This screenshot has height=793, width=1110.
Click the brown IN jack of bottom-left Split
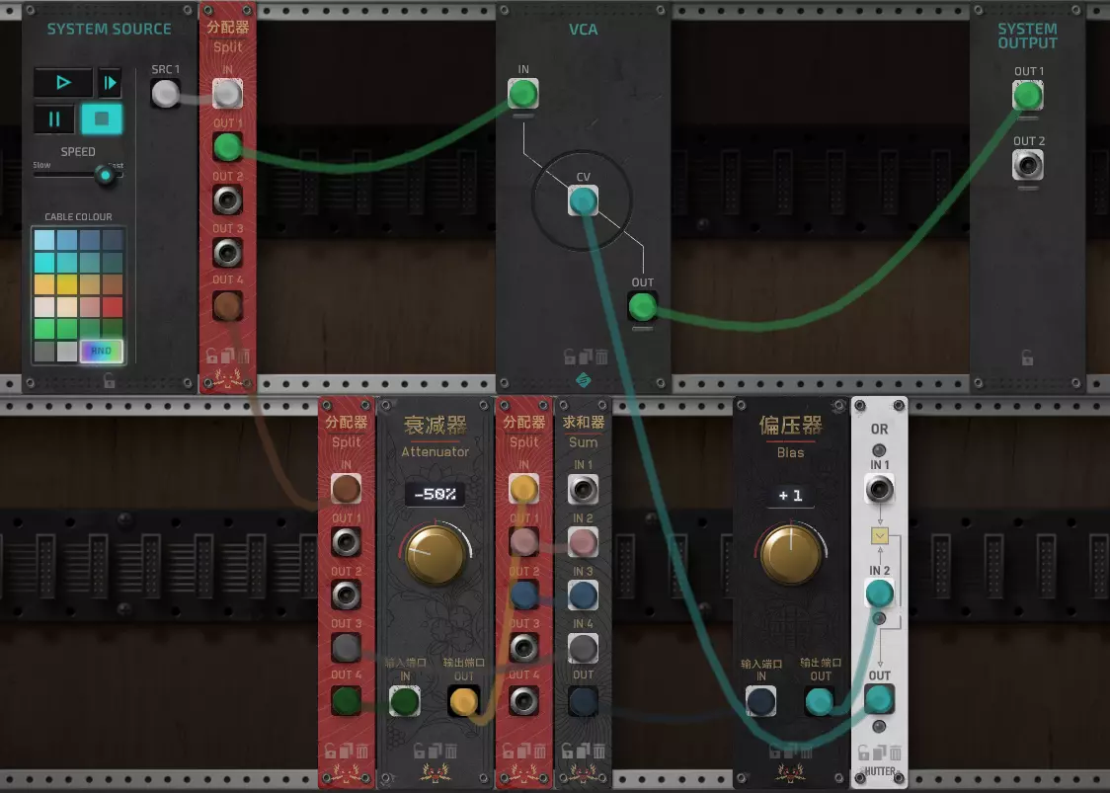(x=347, y=489)
